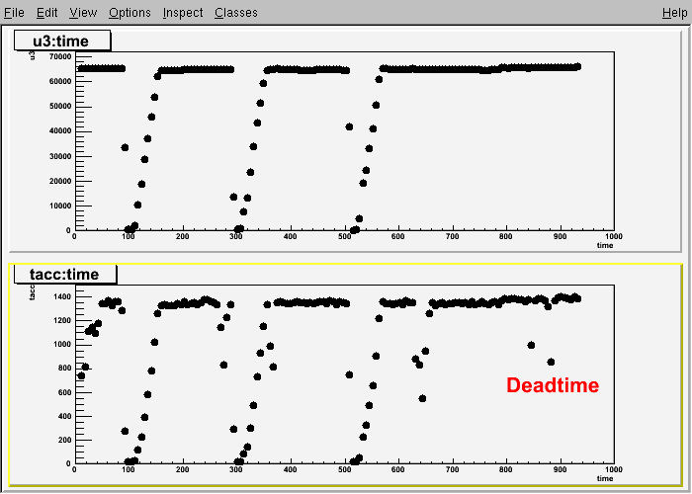Click the 1400 y-axis label in tacc plot
The image size is (692, 494).
[62, 296]
